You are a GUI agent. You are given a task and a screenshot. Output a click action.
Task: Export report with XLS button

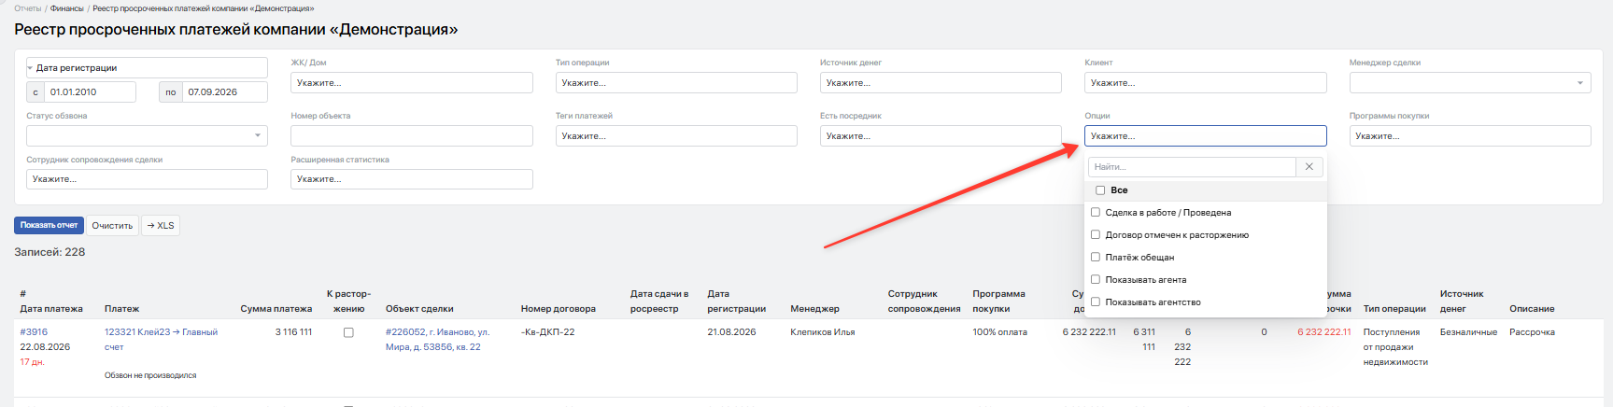tap(161, 226)
